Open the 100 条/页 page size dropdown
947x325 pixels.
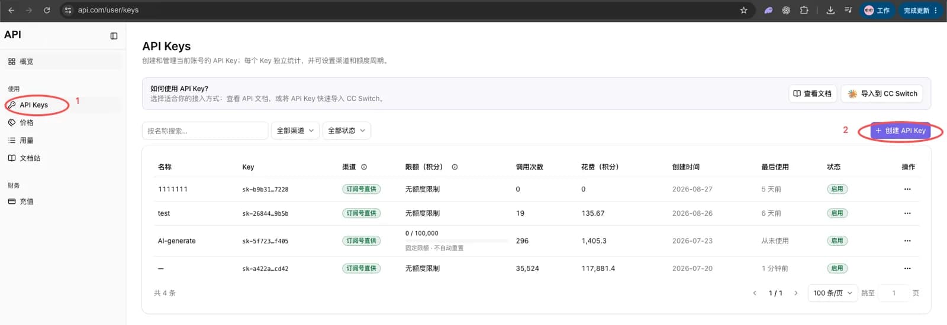[833, 293]
